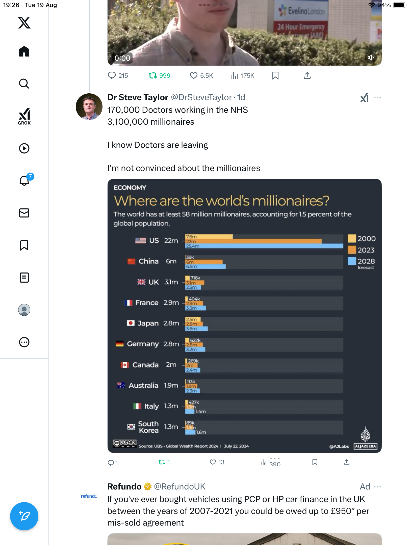The width and height of the screenshot is (409, 545).
Task: Open the world's millionaires chart image
Action: [x=244, y=316]
